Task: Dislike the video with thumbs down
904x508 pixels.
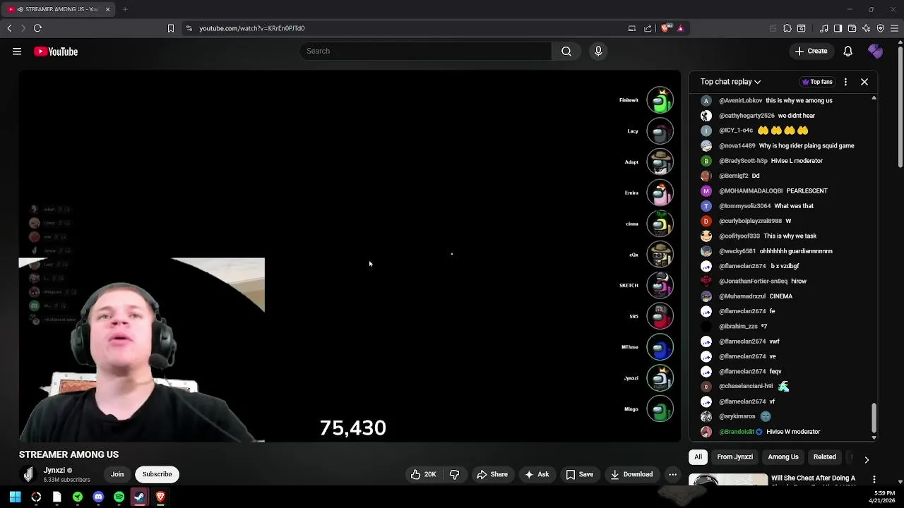Action: pyautogui.click(x=454, y=474)
